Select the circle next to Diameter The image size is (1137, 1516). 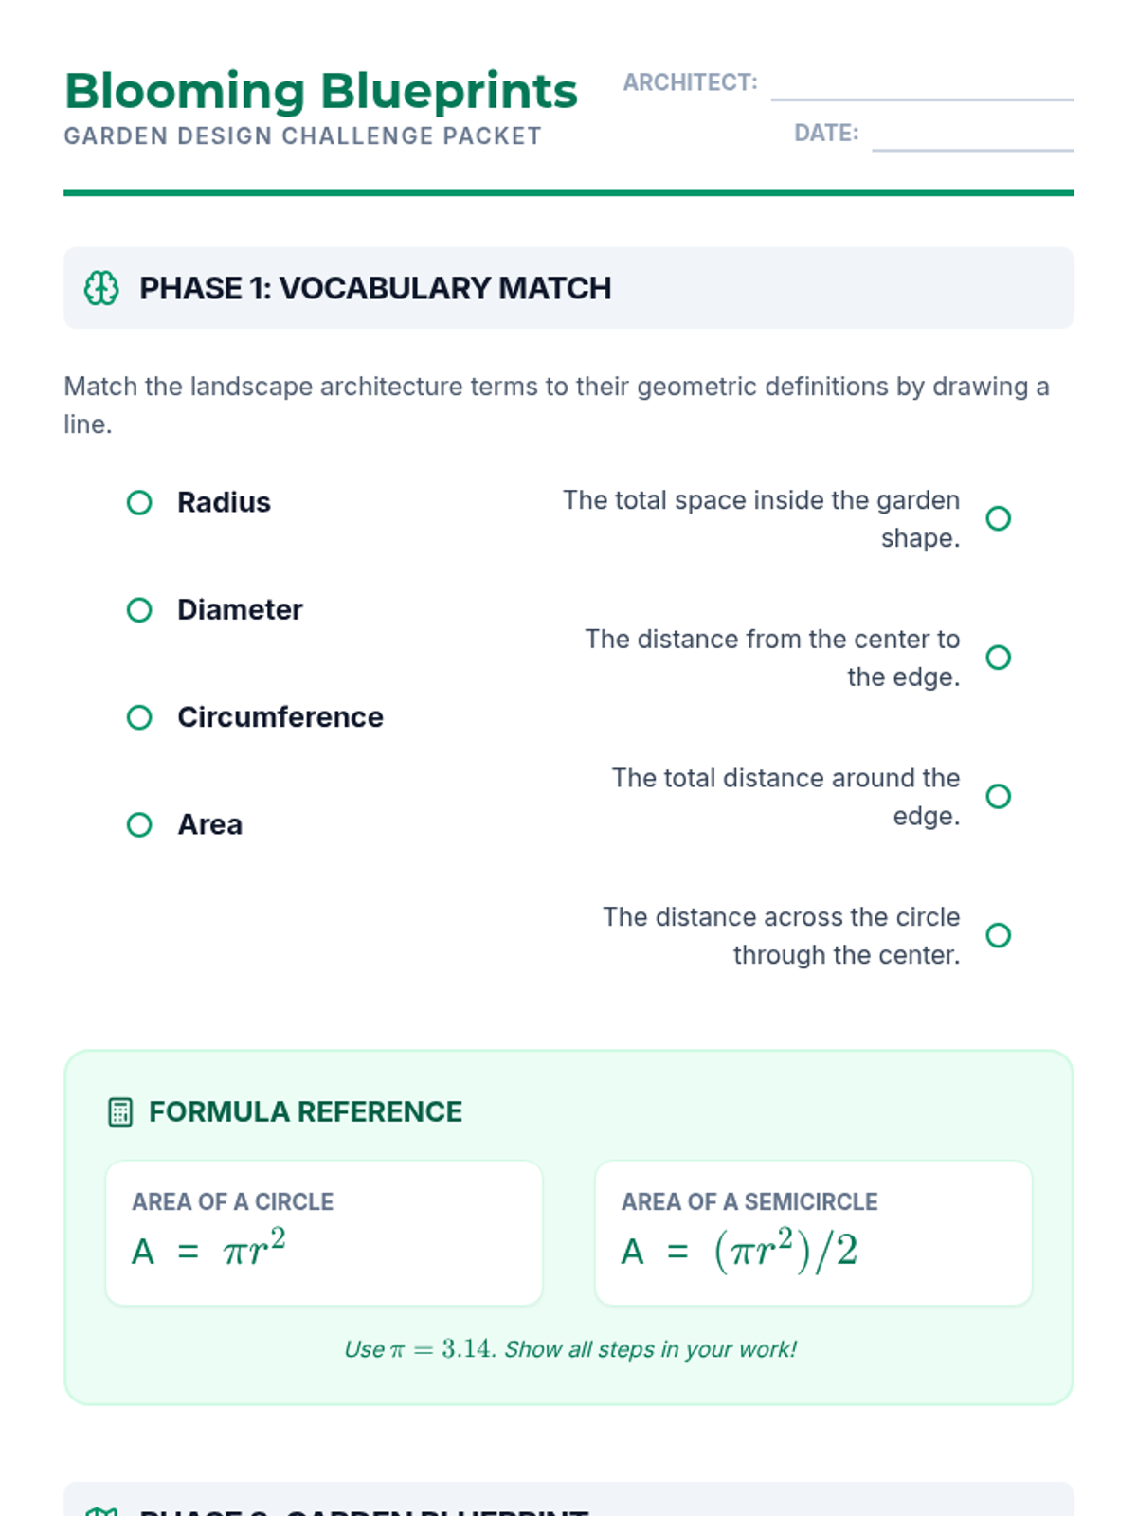tap(139, 610)
